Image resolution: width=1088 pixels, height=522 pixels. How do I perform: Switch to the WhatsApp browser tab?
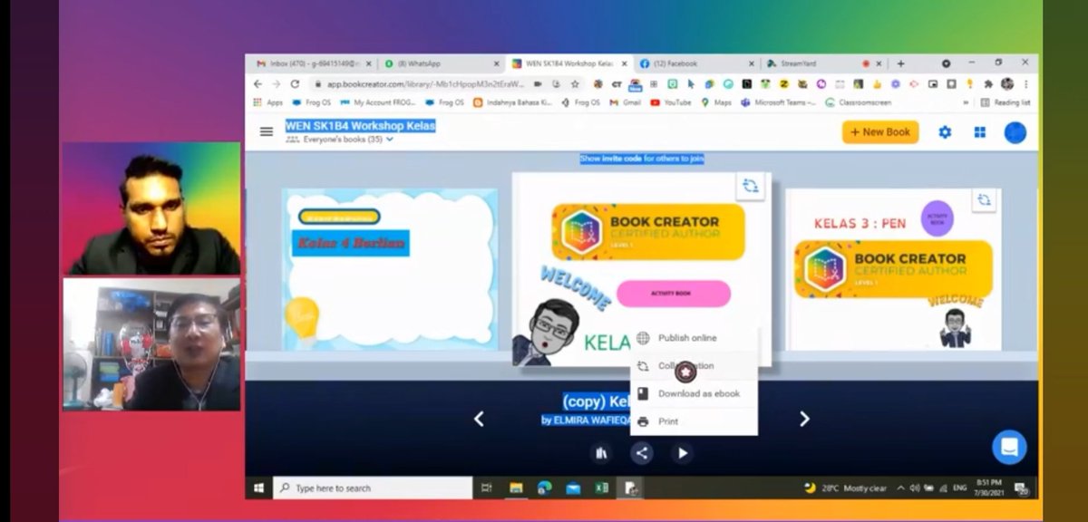441,63
